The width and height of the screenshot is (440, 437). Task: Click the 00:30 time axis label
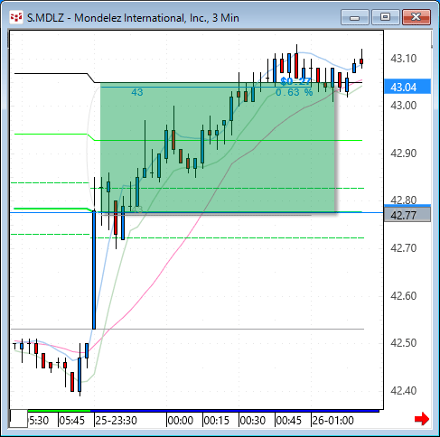pyautogui.click(x=253, y=421)
